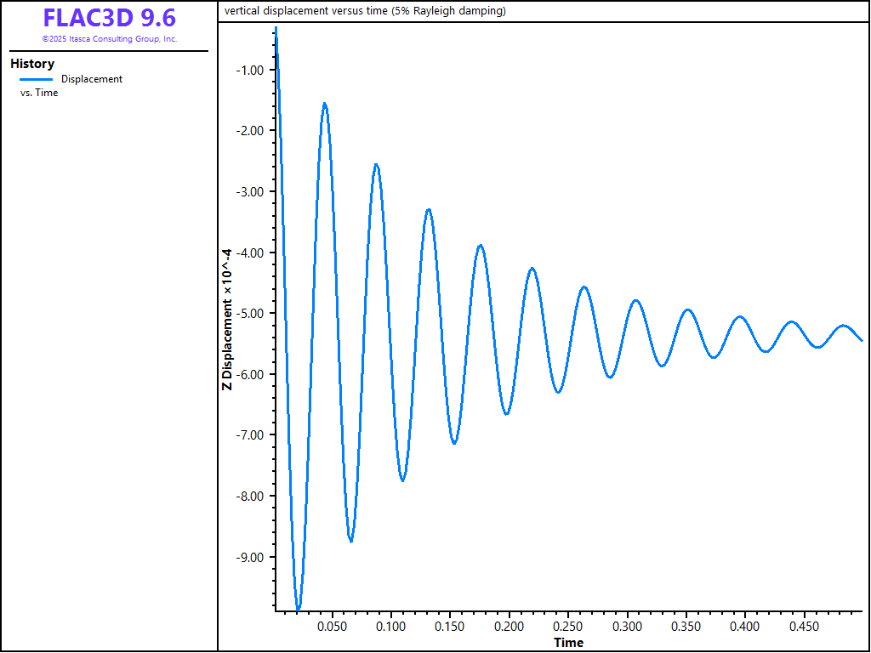Click the 0.250 Time axis tick label

tap(568, 627)
